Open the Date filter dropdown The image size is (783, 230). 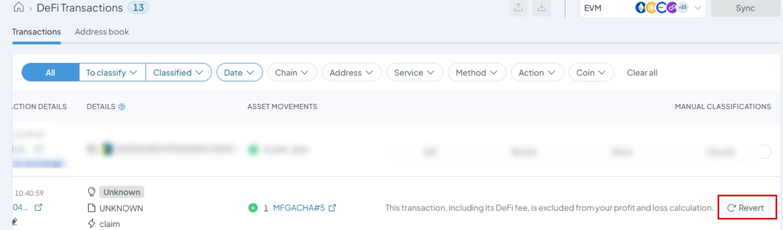(x=239, y=73)
